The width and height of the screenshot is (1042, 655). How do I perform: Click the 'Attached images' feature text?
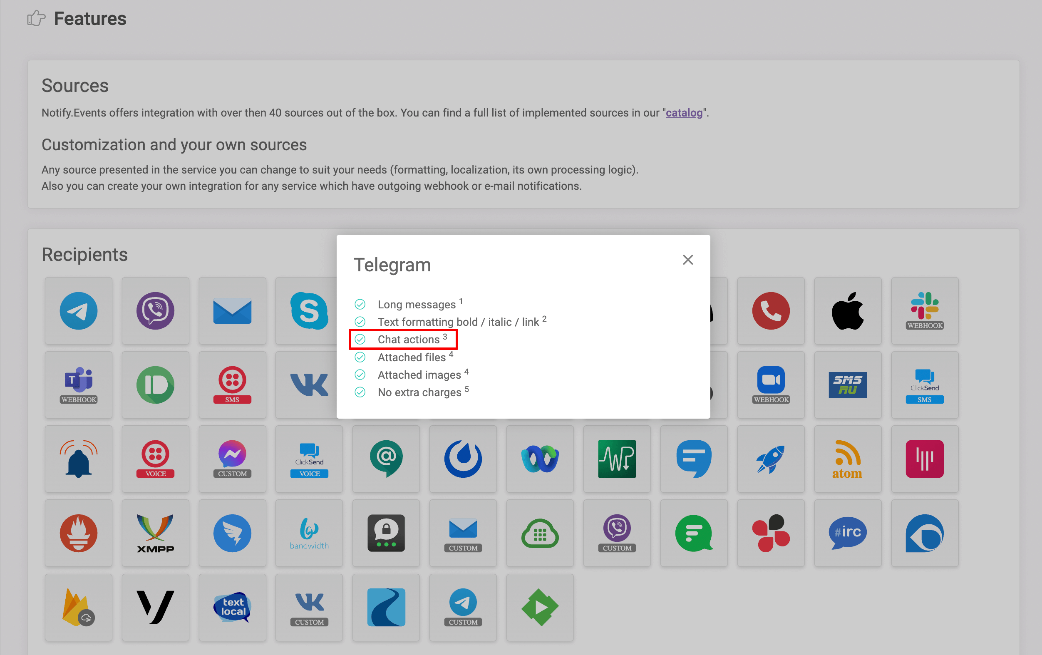pos(419,375)
